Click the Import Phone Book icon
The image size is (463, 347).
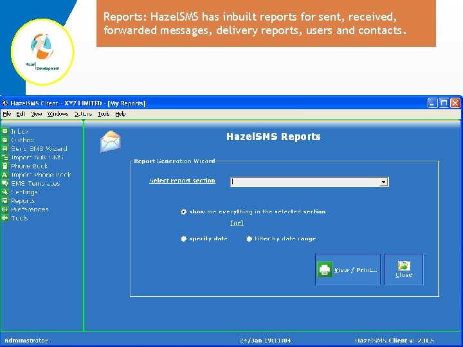click(x=5, y=175)
